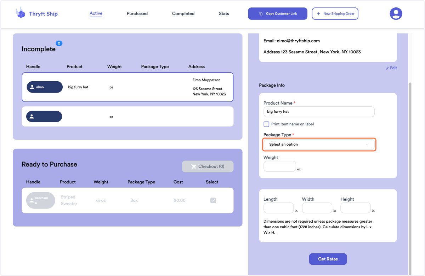
Task: Focus the Product Name input field
Action: tap(319, 112)
